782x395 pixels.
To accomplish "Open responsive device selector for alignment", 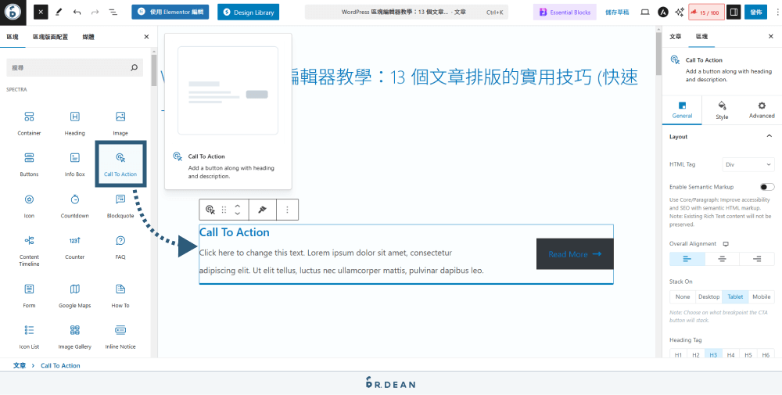I will click(x=726, y=244).
